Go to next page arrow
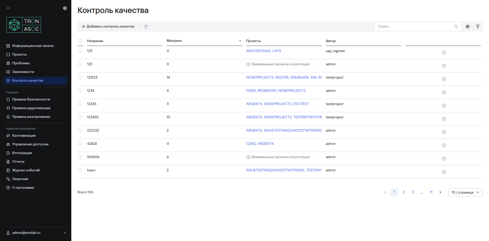 click(440, 192)
